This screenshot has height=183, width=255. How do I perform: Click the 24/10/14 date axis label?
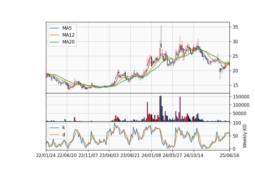194,155
